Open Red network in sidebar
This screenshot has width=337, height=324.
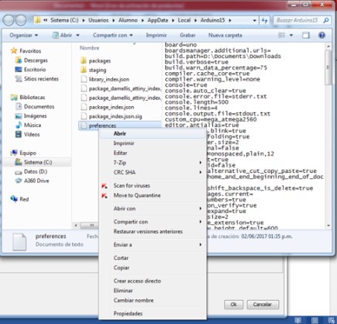click(19, 199)
